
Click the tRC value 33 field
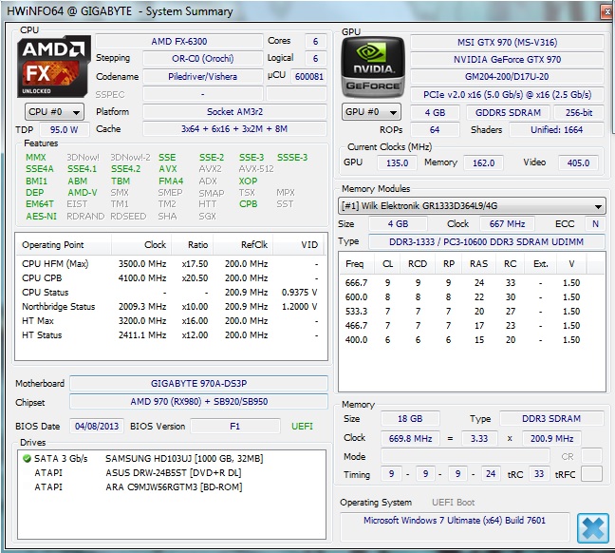(539, 474)
